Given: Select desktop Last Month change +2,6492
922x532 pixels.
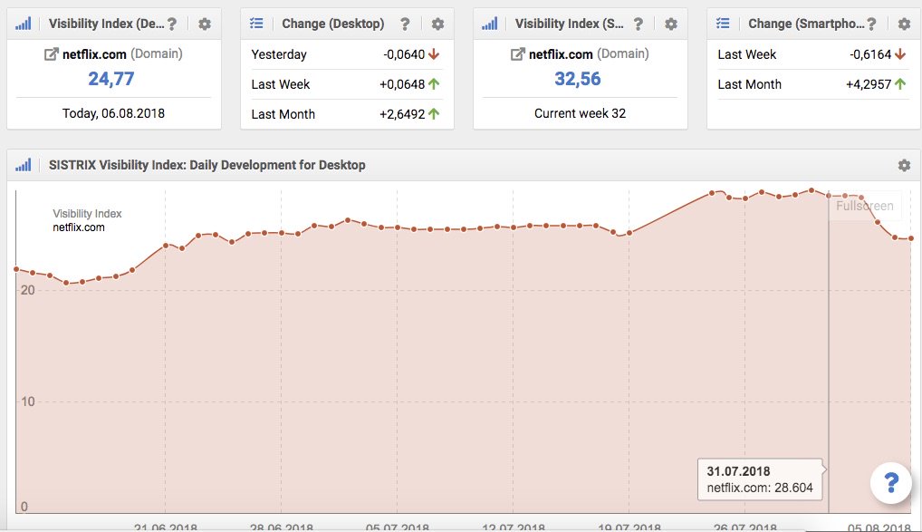Looking at the screenshot, I should click(346, 114).
